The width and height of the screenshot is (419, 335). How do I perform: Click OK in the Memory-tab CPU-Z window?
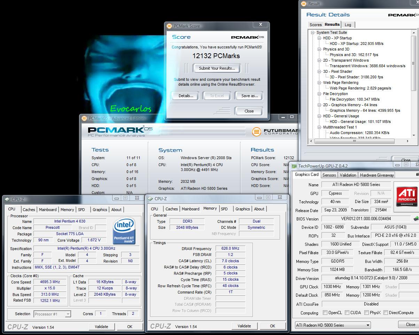[x=273, y=326]
